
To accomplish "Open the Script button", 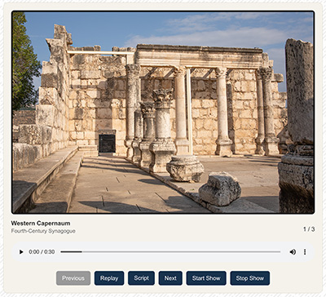I will point(141,278).
